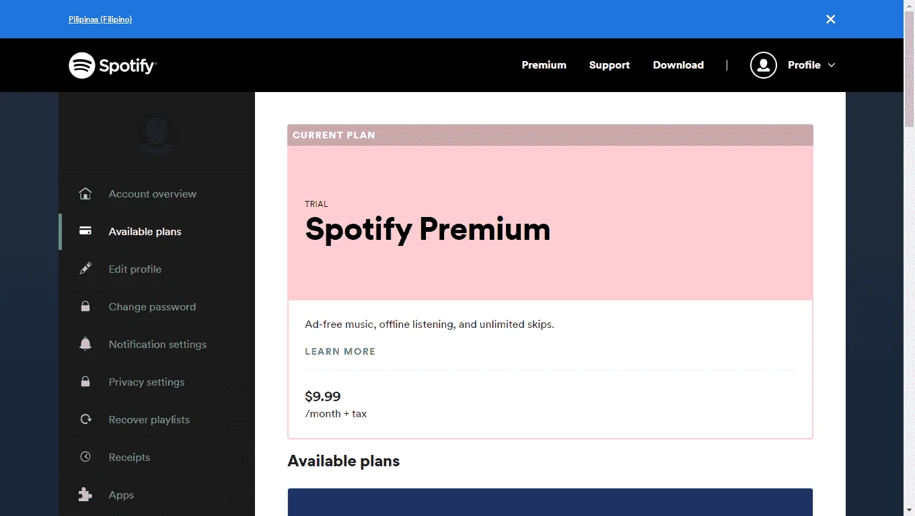The height and width of the screenshot is (516, 915).
Task: Click the sidebar user avatar thumbnail
Action: pyautogui.click(x=157, y=134)
